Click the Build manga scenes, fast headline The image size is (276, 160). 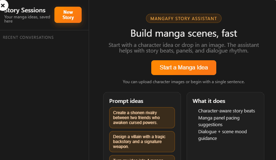point(183,33)
